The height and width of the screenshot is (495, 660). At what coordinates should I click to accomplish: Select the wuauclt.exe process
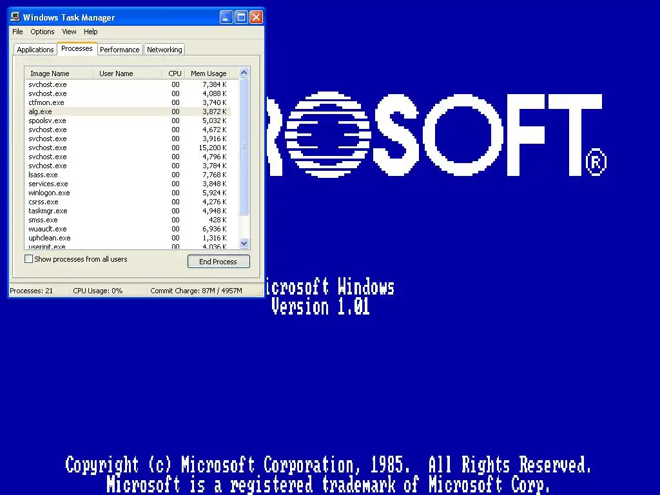pyautogui.click(x=128, y=229)
